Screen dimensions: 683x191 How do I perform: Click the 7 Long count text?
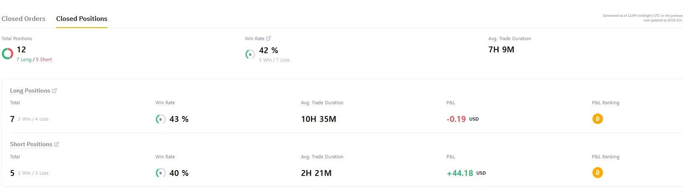pos(24,60)
